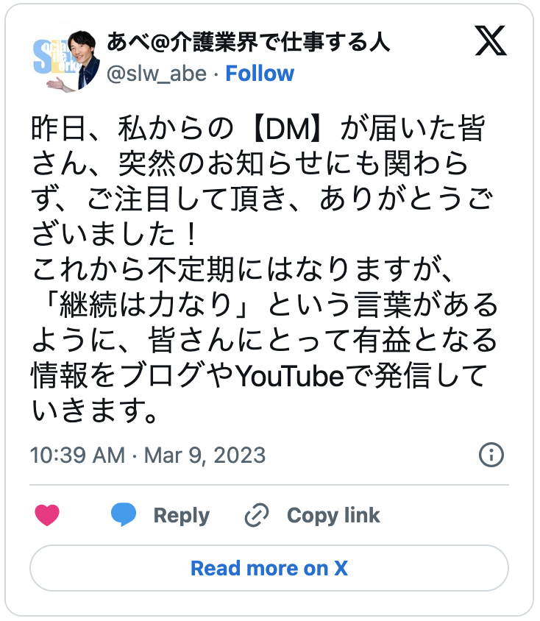Click the 10:39 AM · Mar 9, 2023 timestamp

tap(147, 455)
